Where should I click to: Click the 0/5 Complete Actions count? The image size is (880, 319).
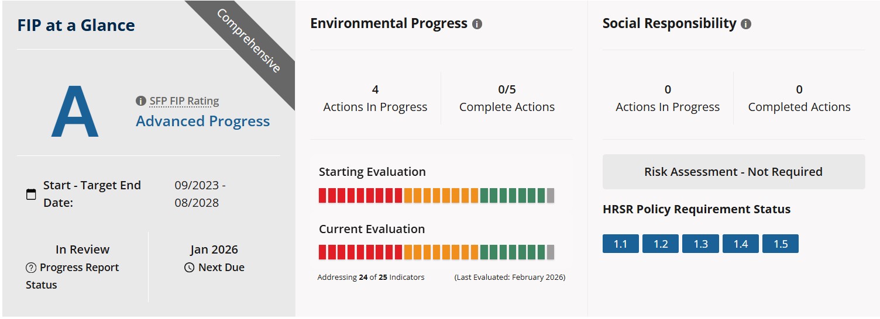coord(507,89)
